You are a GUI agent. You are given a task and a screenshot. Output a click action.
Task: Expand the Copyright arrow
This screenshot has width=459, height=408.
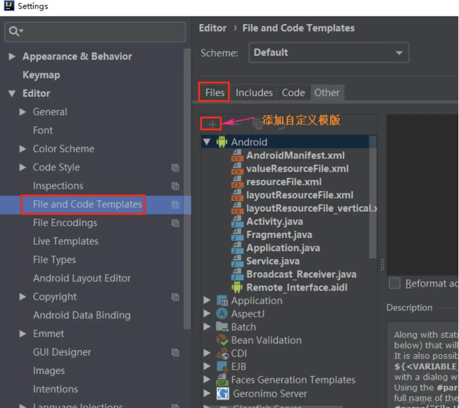[23, 297]
